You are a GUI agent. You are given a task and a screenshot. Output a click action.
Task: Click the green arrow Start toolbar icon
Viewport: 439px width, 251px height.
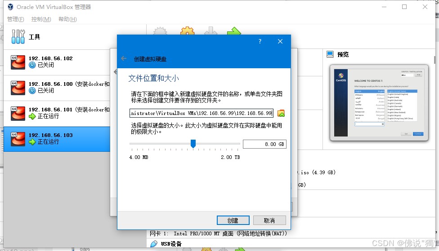point(234,31)
